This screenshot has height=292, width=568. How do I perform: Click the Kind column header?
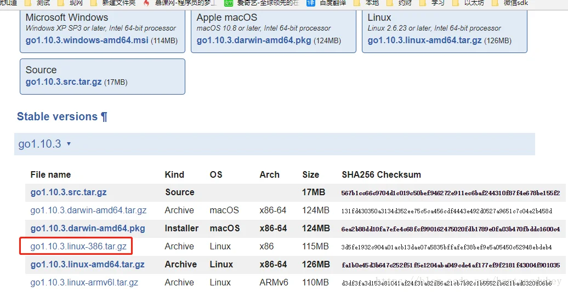[x=174, y=174]
